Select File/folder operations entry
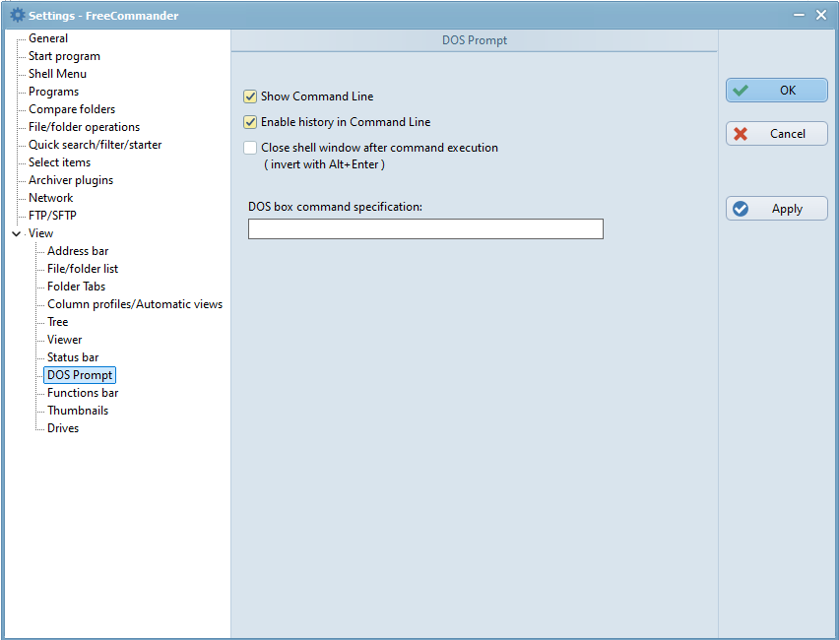Image resolution: width=839 pixels, height=640 pixels. [x=84, y=127]
